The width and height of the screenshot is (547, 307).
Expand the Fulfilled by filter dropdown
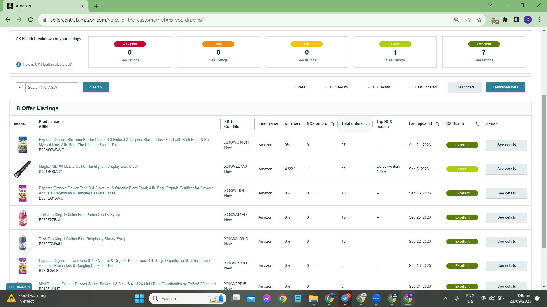tap(336, 87)
